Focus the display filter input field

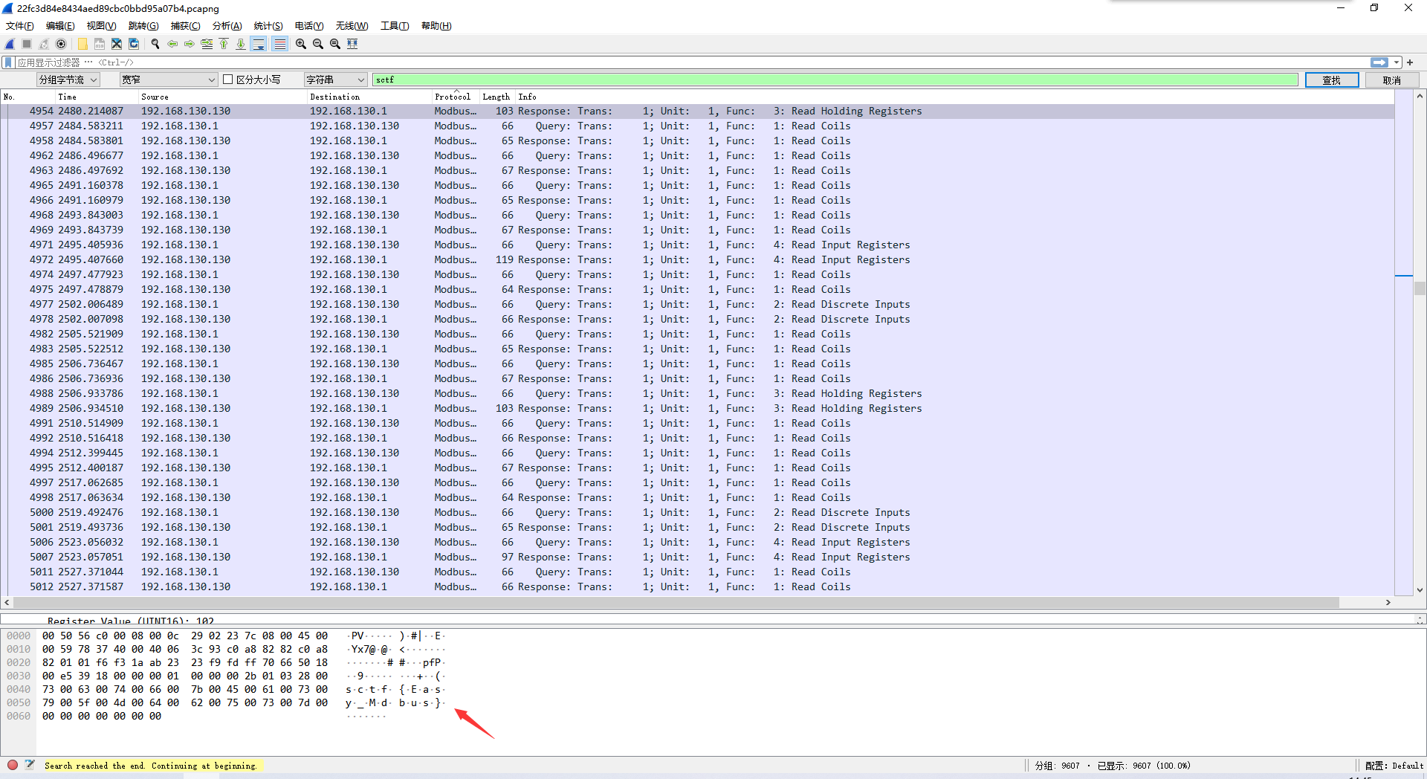point(691,62)
